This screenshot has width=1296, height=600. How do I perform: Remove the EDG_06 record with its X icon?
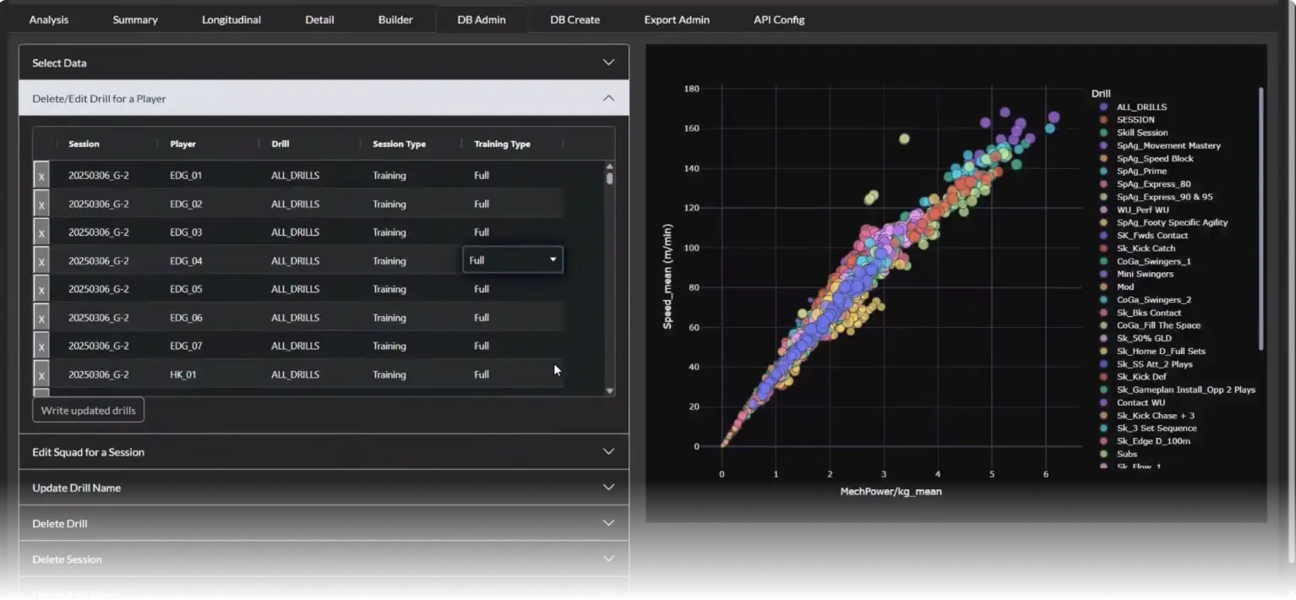41,317
